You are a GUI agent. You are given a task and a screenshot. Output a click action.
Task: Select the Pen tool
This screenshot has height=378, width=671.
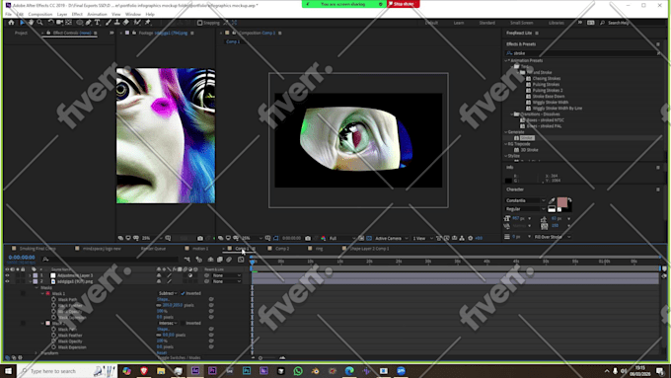88,23
